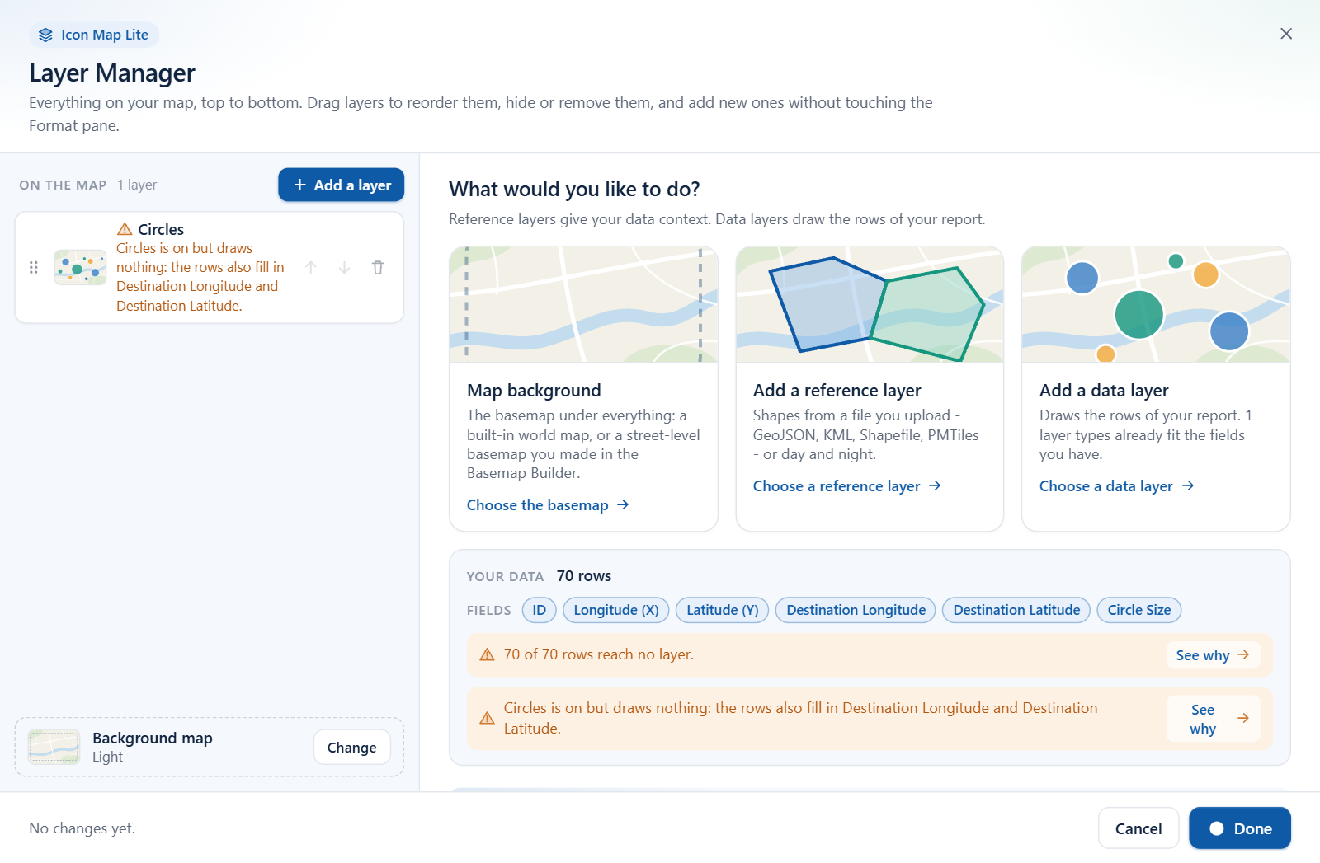This screenshot has height=863, width=1320.
Task: Select the Destination Longitude field chip
Action: tap(856, 610)
